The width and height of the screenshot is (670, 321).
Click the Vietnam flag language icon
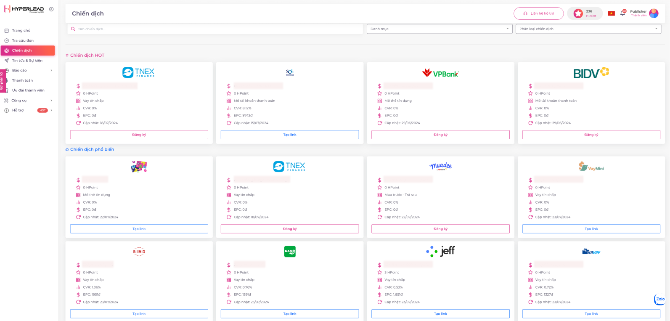[x=611, y=13]
